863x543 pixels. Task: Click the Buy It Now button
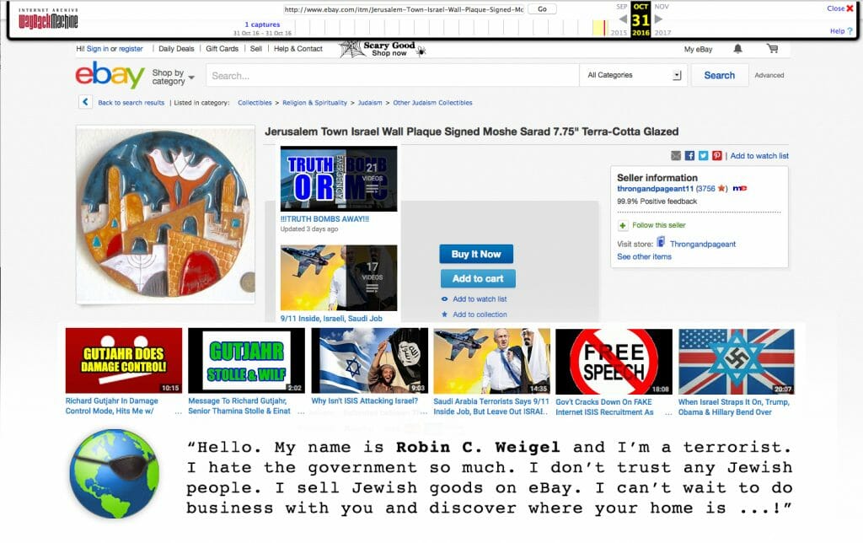point(476,254)
